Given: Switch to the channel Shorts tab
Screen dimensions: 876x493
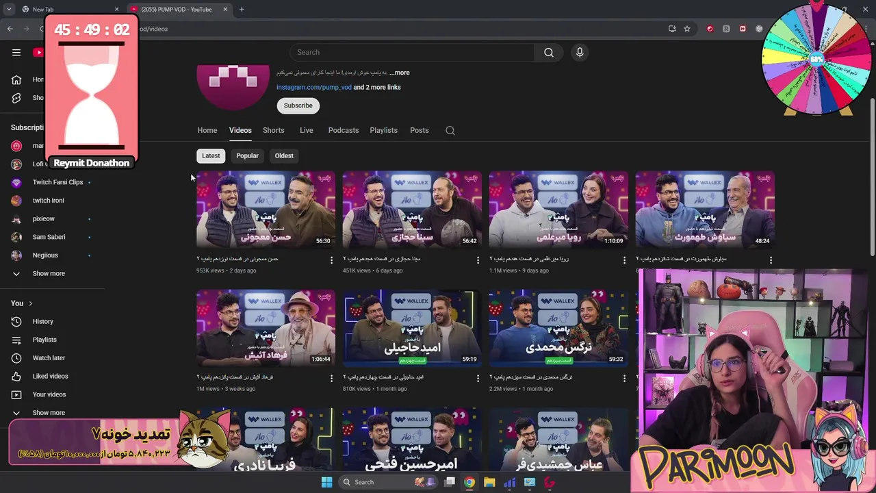Looking at the screenshot, I should click(273, 130).
